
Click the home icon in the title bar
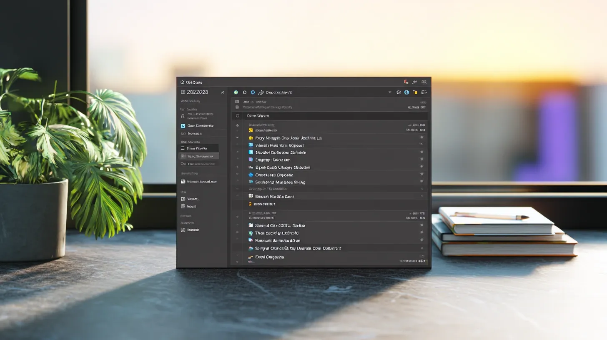point(182,82)
